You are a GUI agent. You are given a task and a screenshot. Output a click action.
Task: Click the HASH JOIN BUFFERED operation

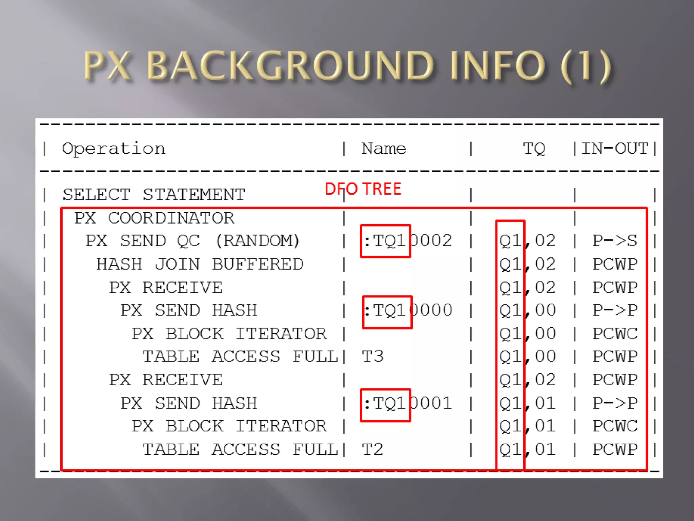pos(200,264)
